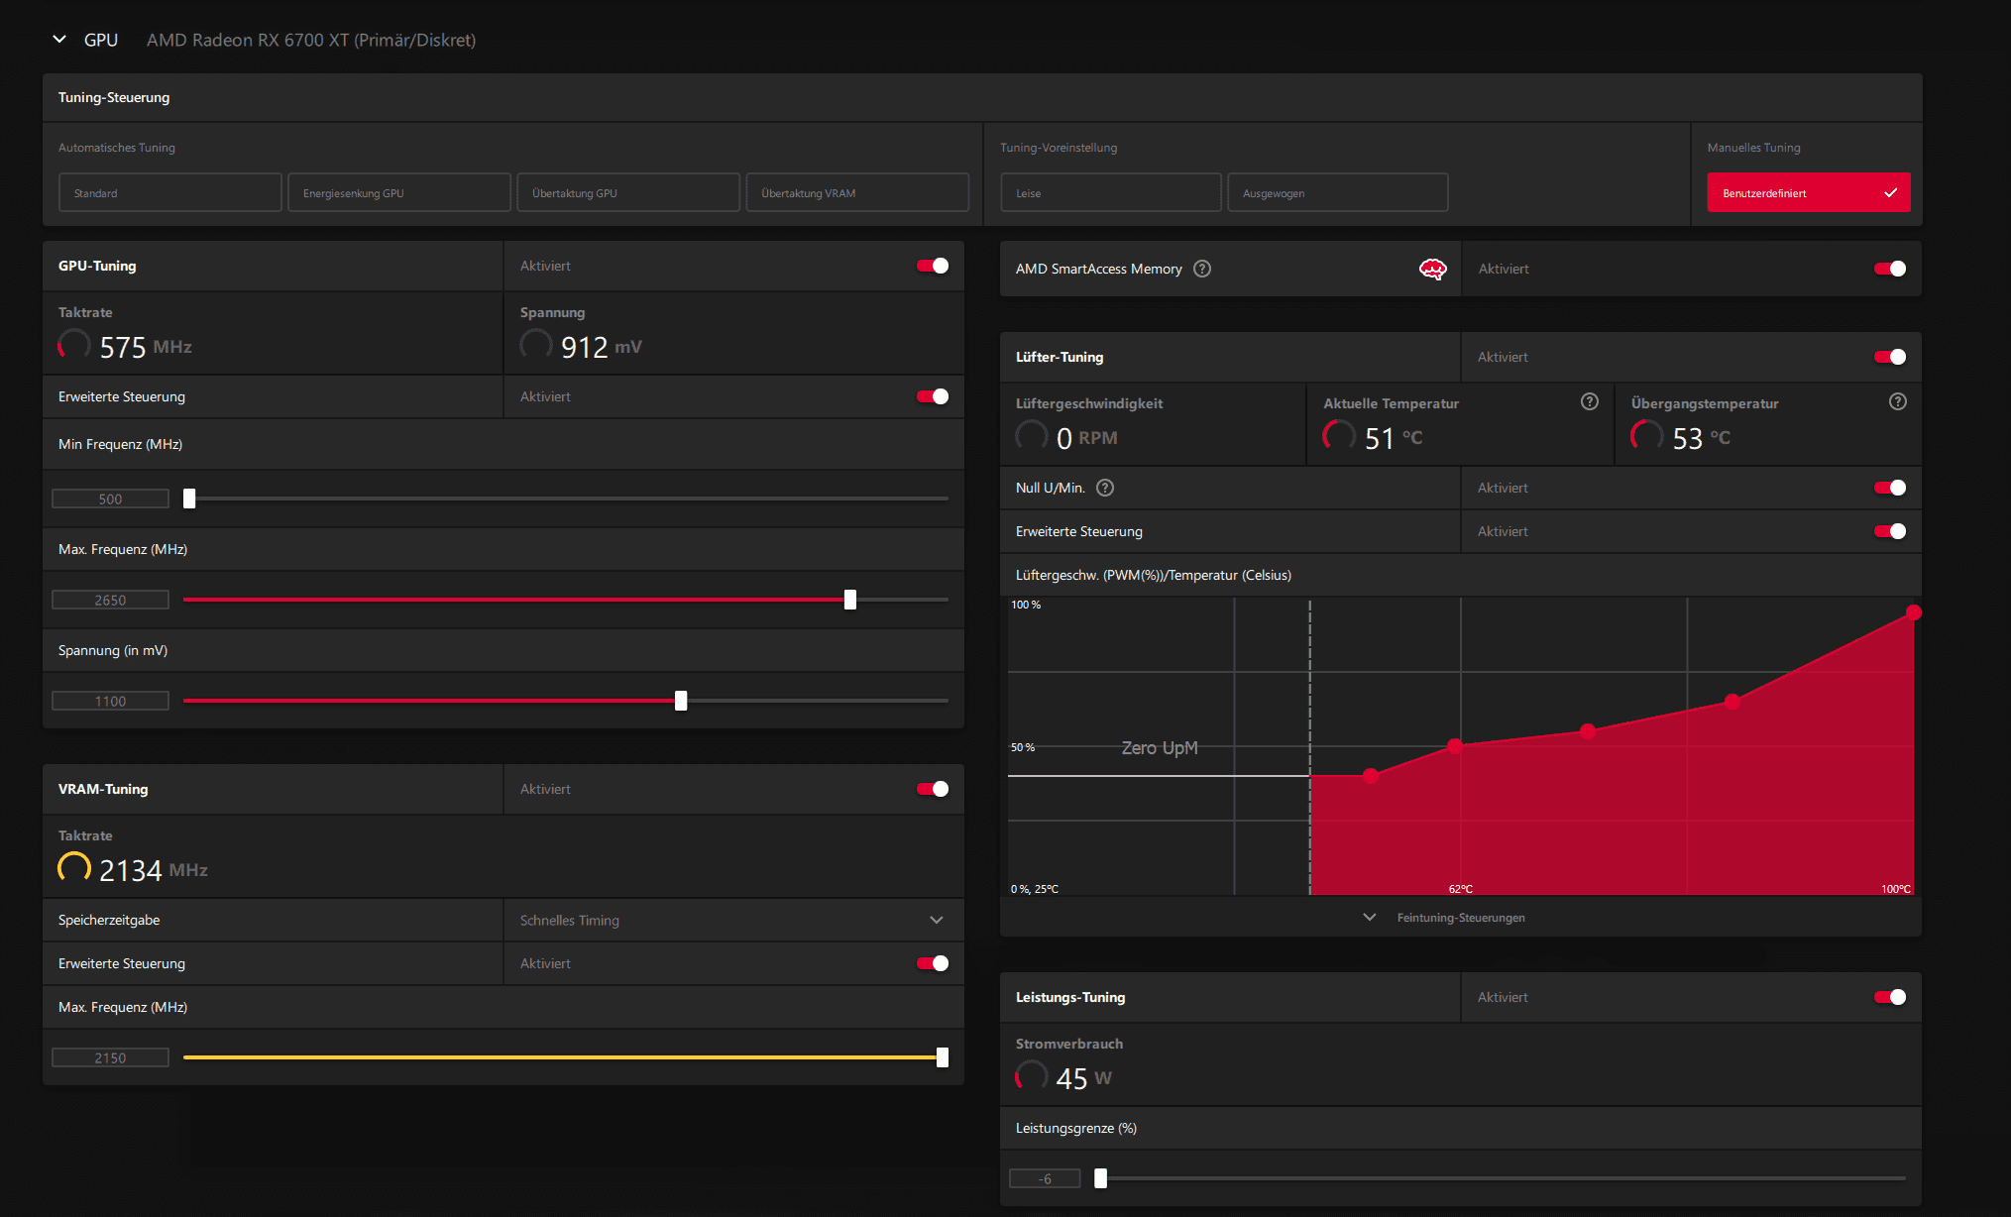The height and width of the screenshot is (1217, 2011).
Task: Click the Spannung 1100 mV input field
Action: pos(110,701)
